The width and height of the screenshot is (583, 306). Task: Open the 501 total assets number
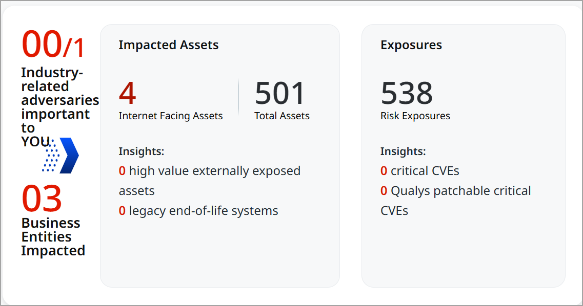tap(280, 93)
